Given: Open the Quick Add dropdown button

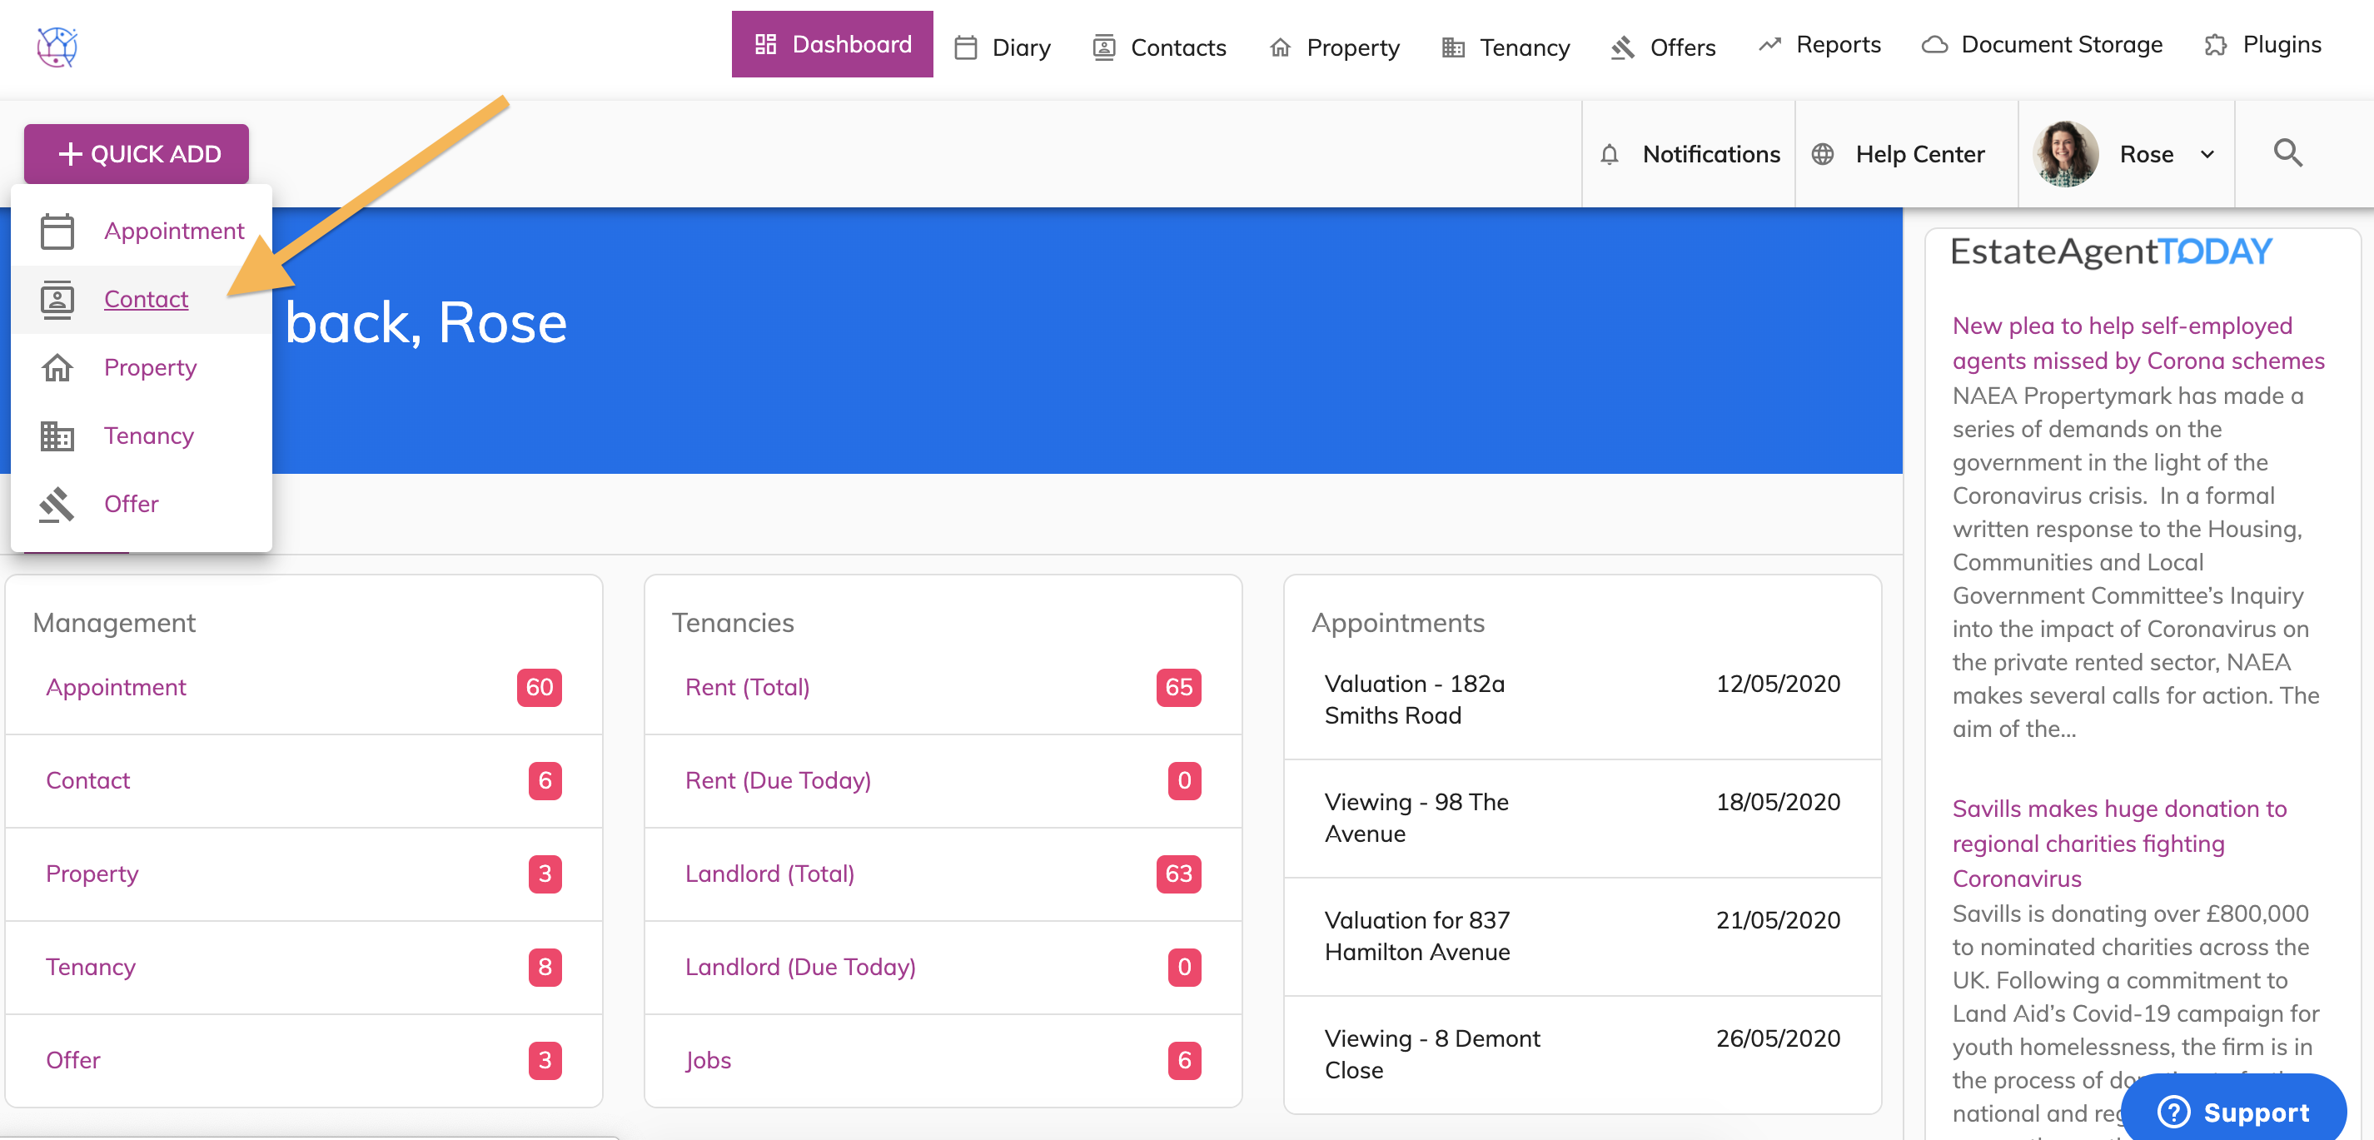Looking at the screenshot, I should (137, 154).
